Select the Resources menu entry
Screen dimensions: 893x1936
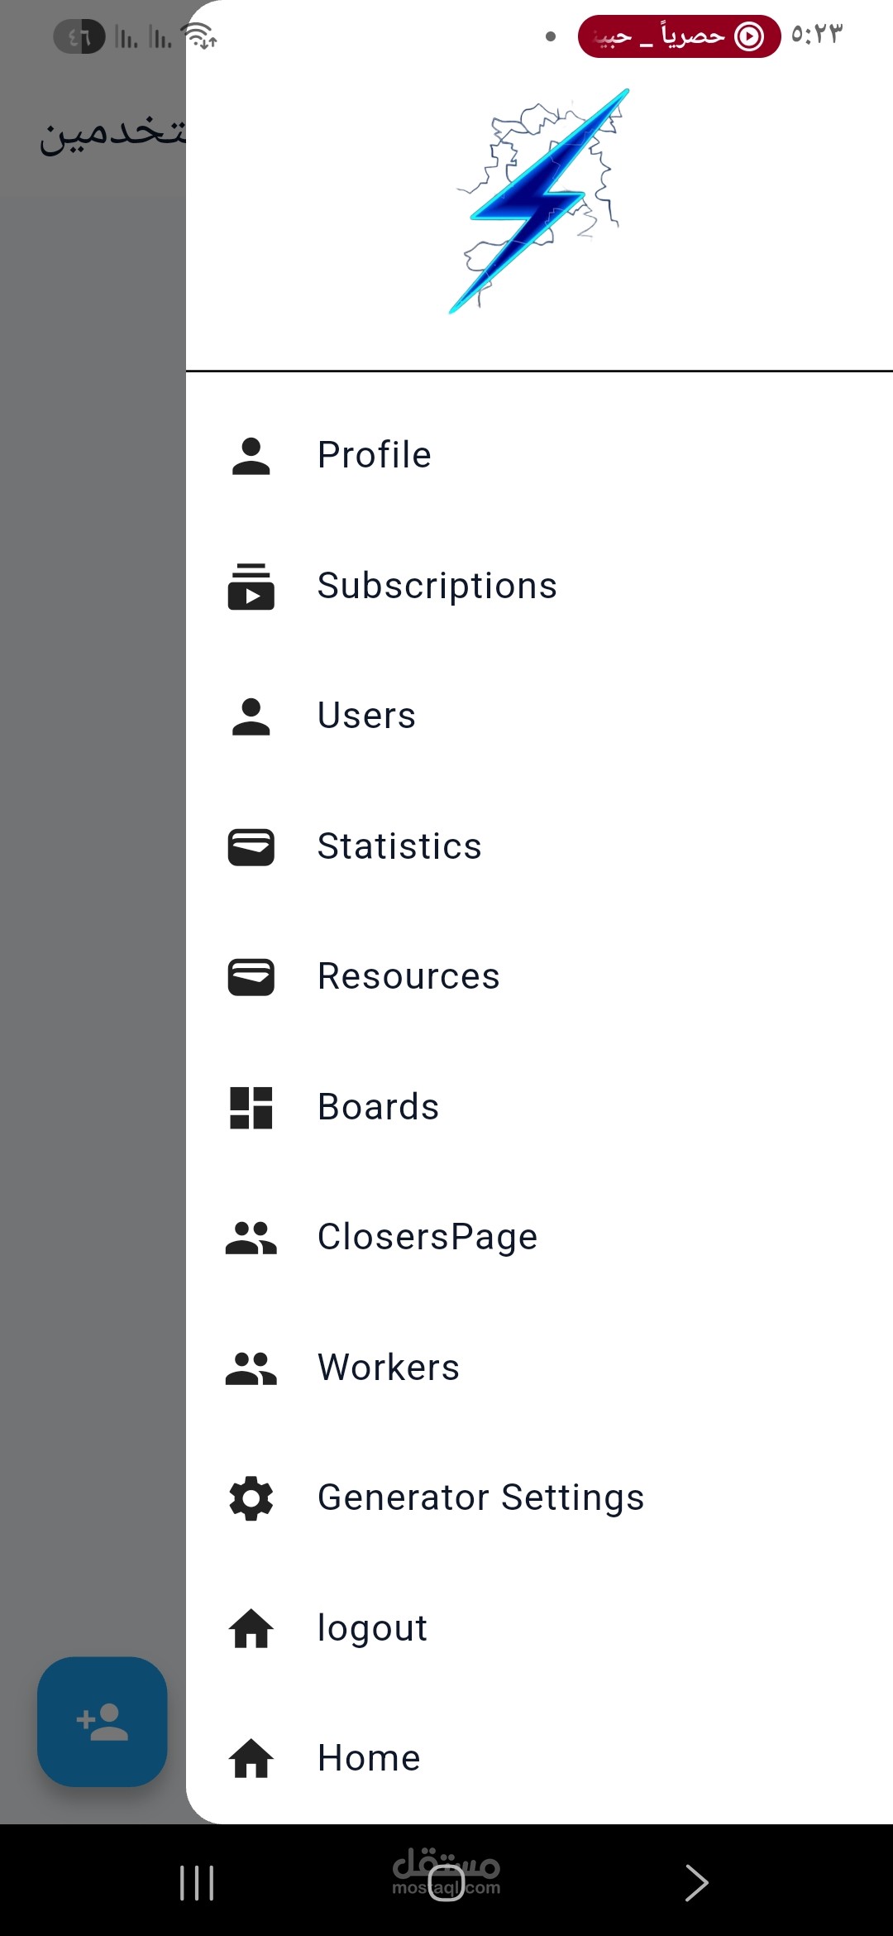pyautogui.click(x=408, y=977)
